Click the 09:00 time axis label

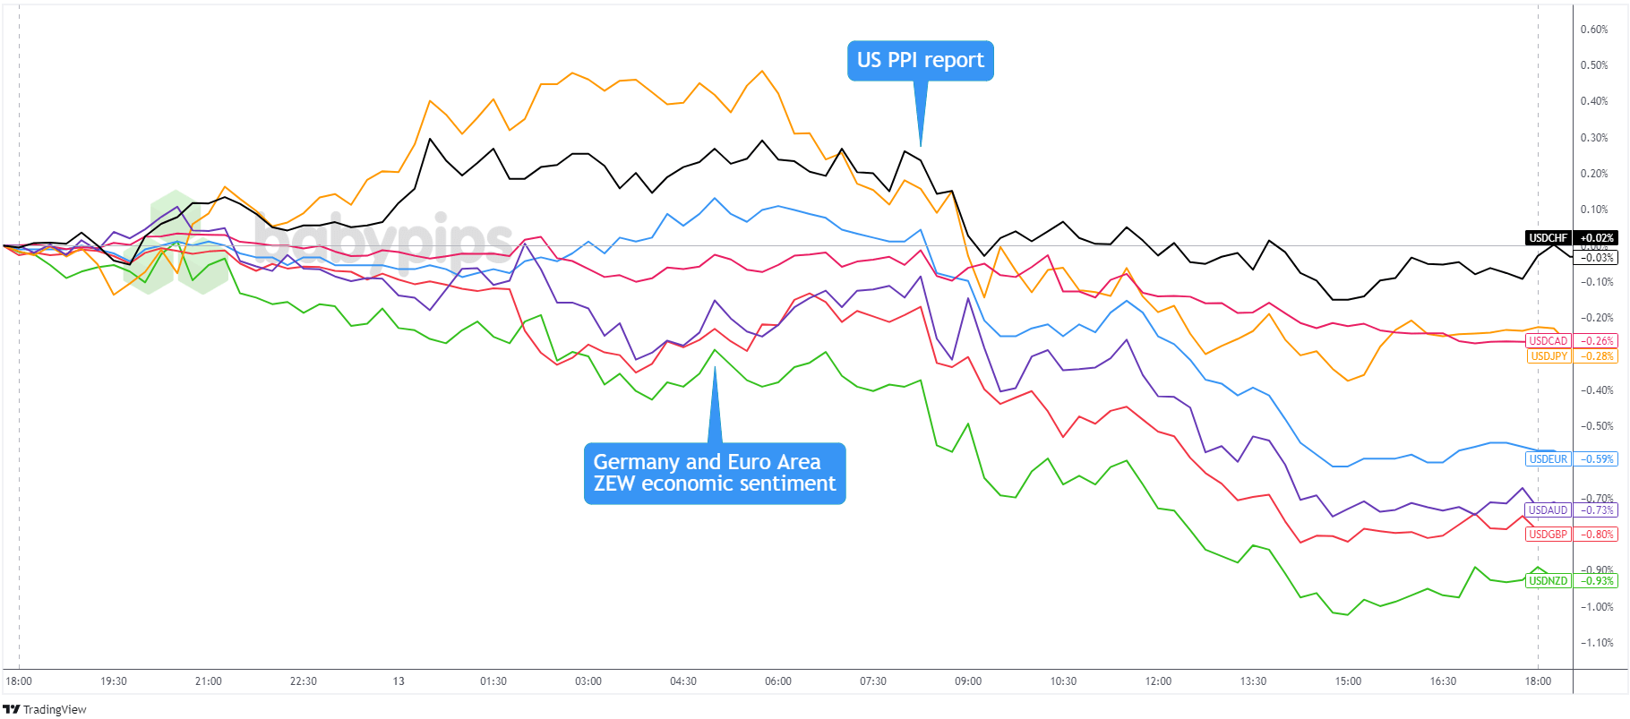(968, 681)
